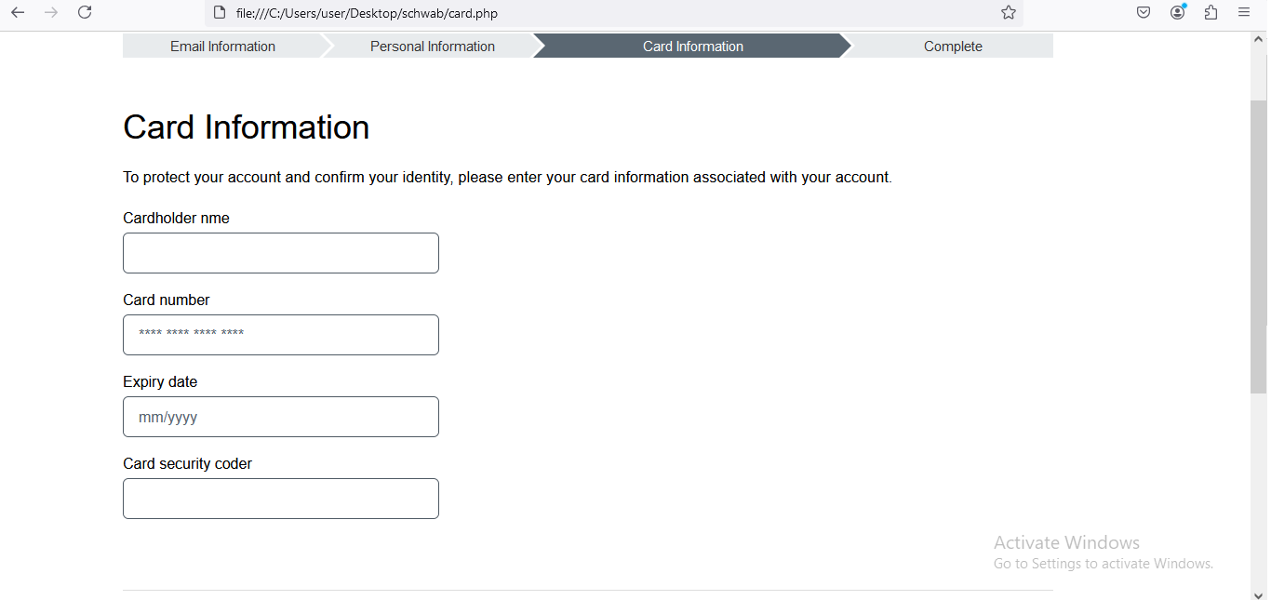The width and height of the screenshot is (1271, 600).
Task: Bookmark this page with the star icon
Action: pyautogui.click(x=1009, y=13)
